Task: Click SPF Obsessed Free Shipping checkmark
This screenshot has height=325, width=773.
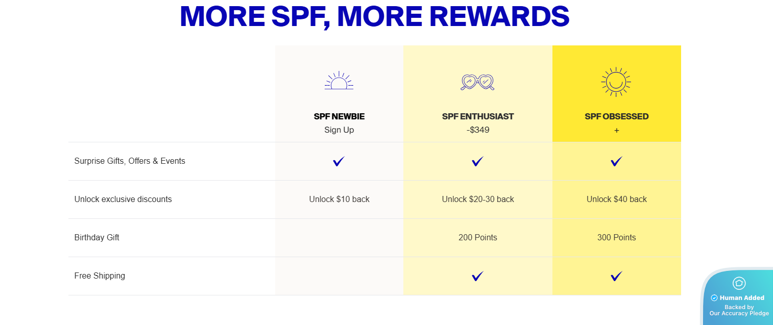Action: coord(616,276)
